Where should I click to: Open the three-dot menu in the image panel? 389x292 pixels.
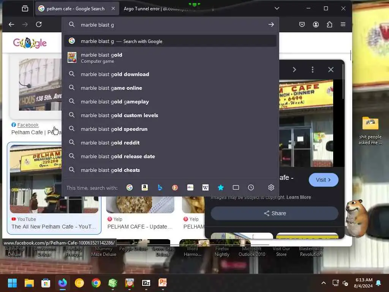click(x=313, y=70)
